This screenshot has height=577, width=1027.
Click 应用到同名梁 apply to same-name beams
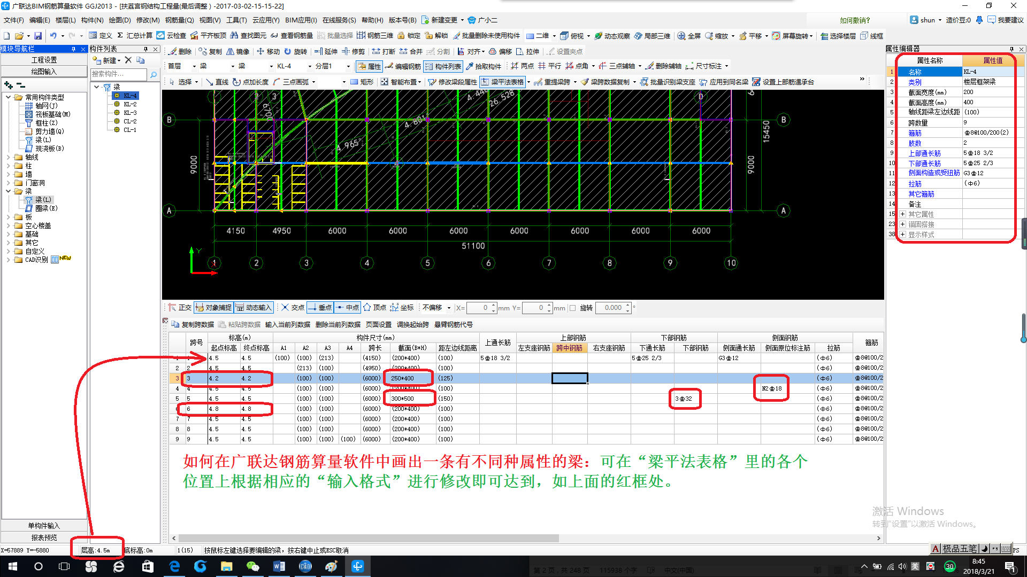[x=724, y=82]
